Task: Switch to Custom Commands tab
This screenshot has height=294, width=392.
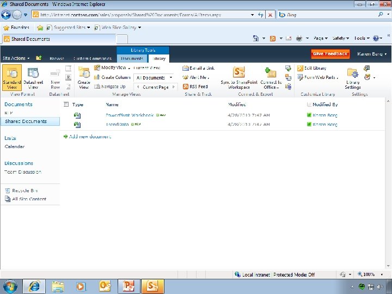Action: coord(93,58)
